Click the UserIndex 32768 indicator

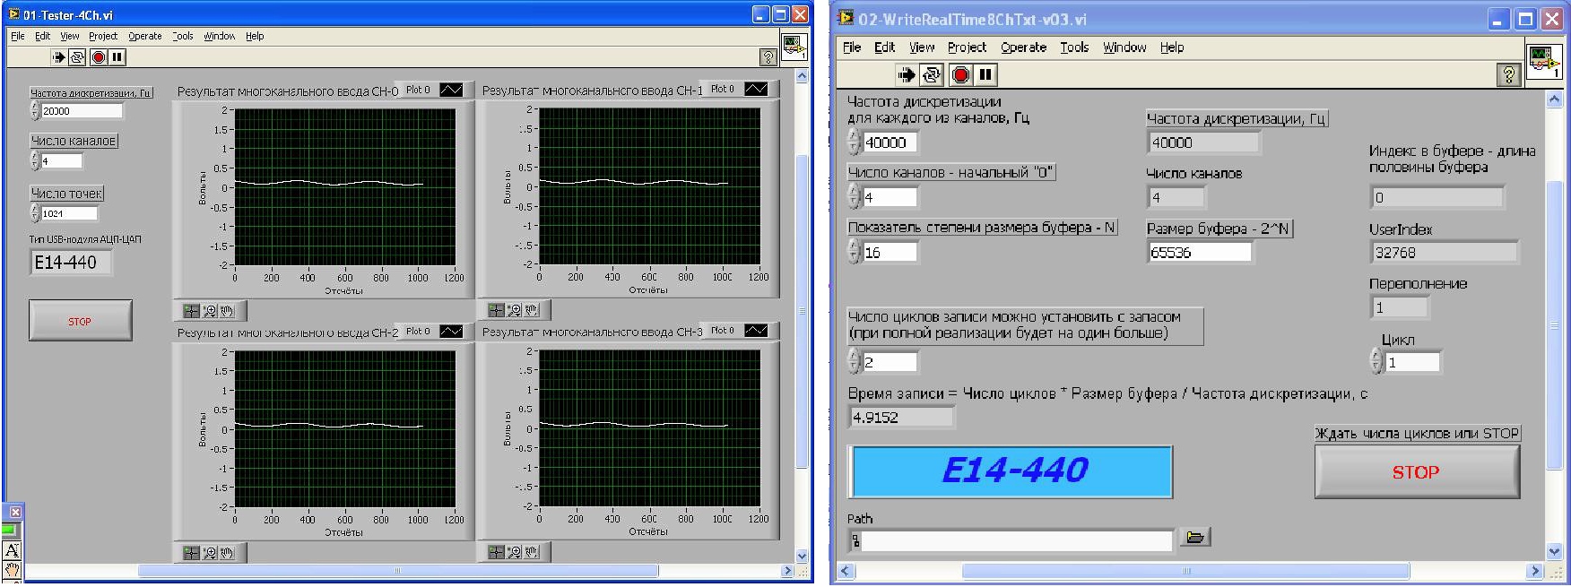pos(1444,253)
